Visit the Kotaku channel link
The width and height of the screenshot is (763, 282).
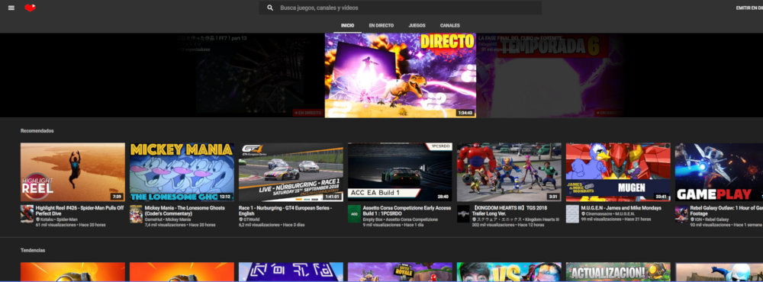[47, 220]
